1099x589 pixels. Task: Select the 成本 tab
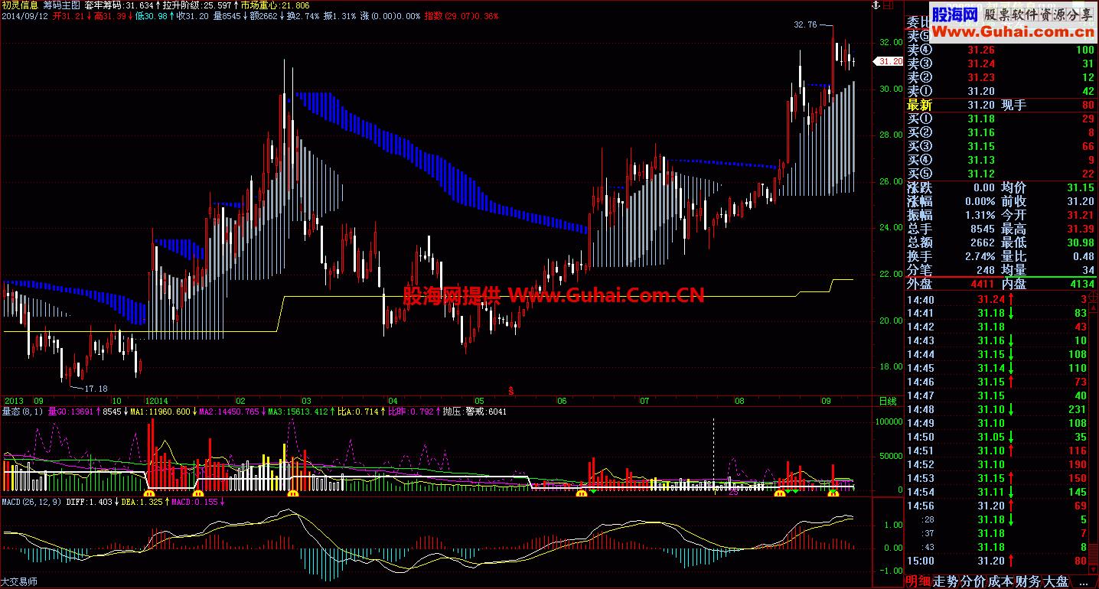(1001, 581)
